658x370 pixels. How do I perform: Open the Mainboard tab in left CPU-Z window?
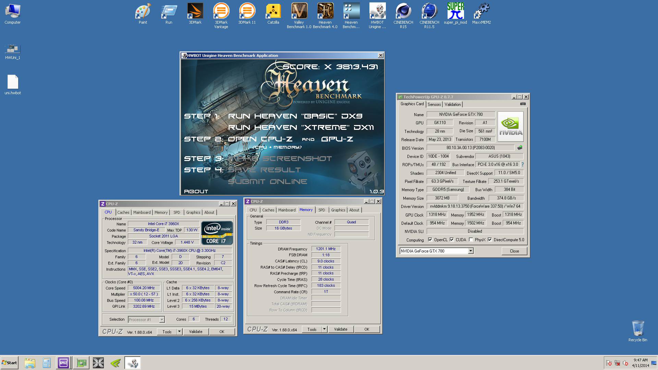(x=142, y=212)
